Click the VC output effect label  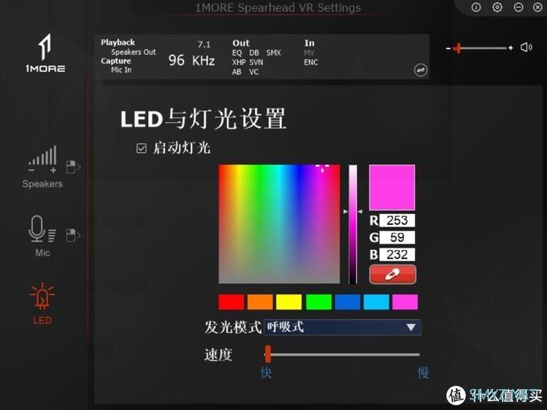click(x=253, y=72)
